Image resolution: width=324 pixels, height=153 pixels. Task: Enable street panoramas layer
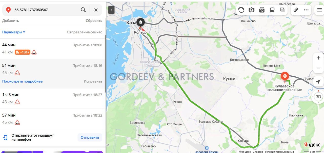click(252, 10)
